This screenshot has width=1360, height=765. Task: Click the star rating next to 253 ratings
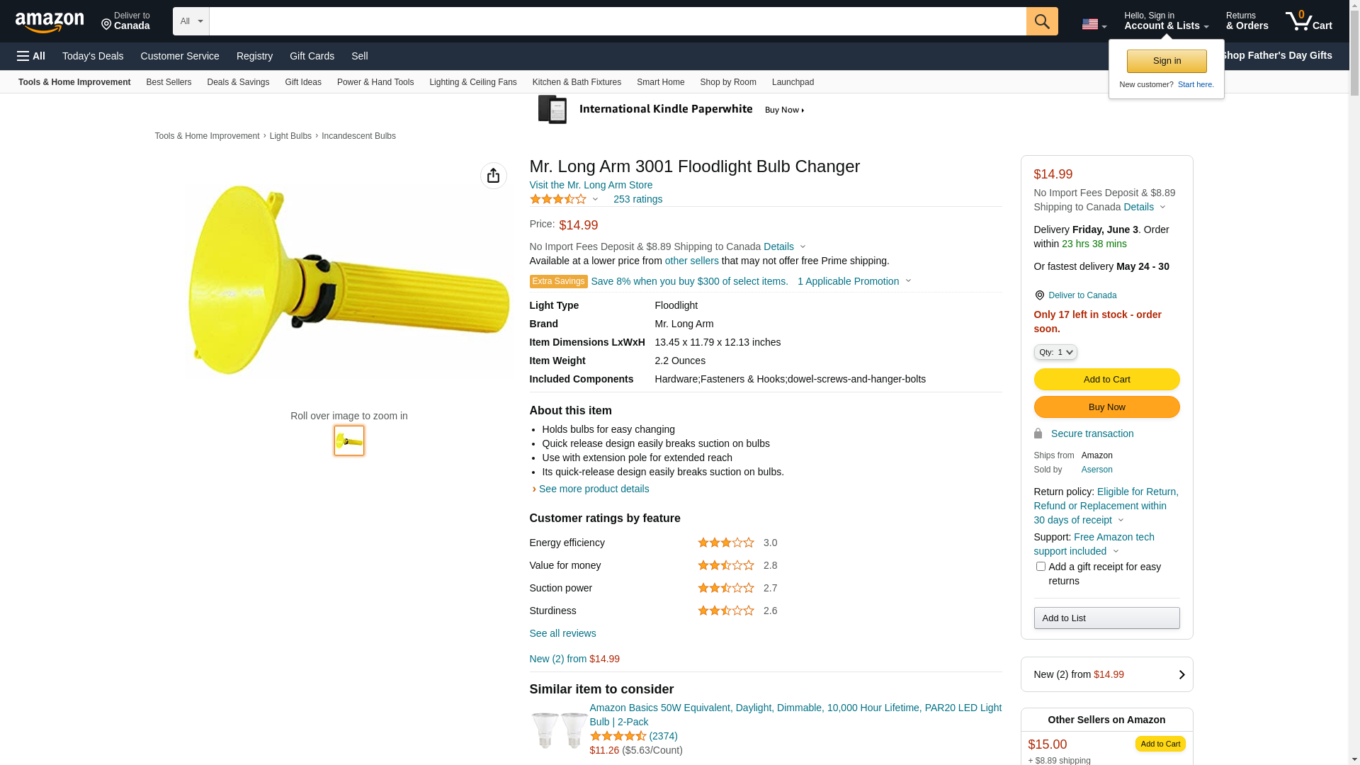(x=558, y=200)
